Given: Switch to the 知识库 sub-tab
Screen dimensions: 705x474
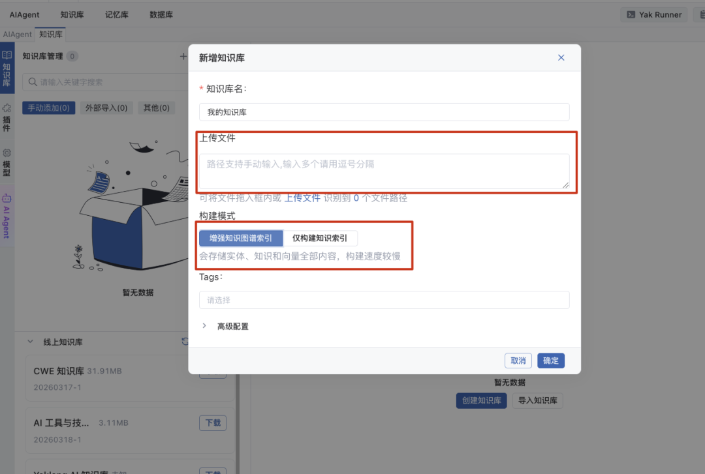Looking at the screenshot, I should (51, 34).
